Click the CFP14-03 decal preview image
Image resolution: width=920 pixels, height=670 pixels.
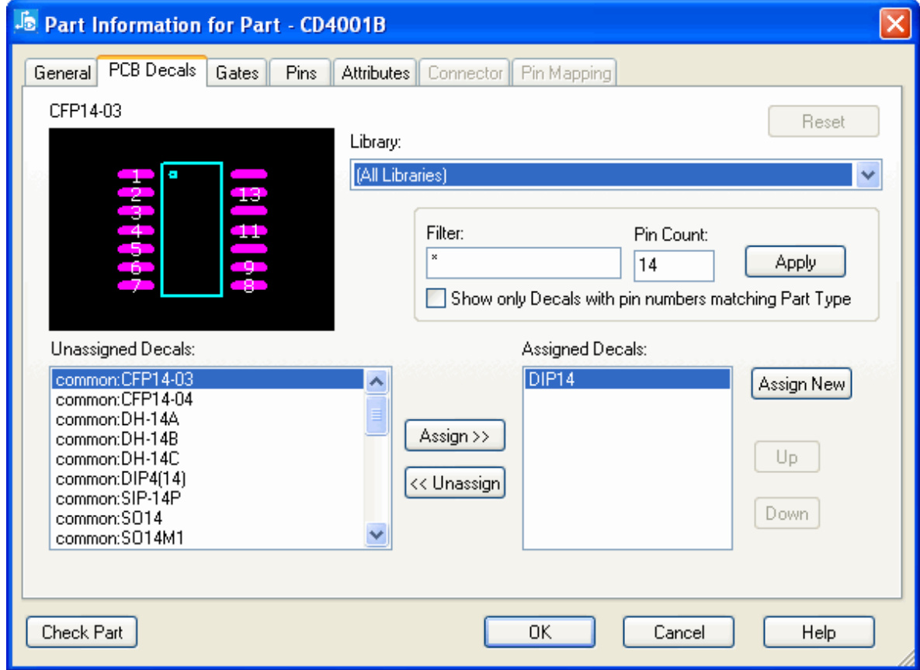[x=192, y=230]
